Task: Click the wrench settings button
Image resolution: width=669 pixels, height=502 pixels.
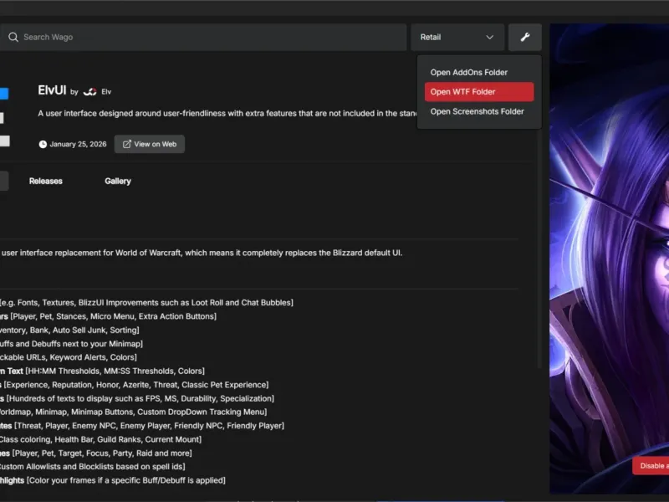Action: click(525, 37)
